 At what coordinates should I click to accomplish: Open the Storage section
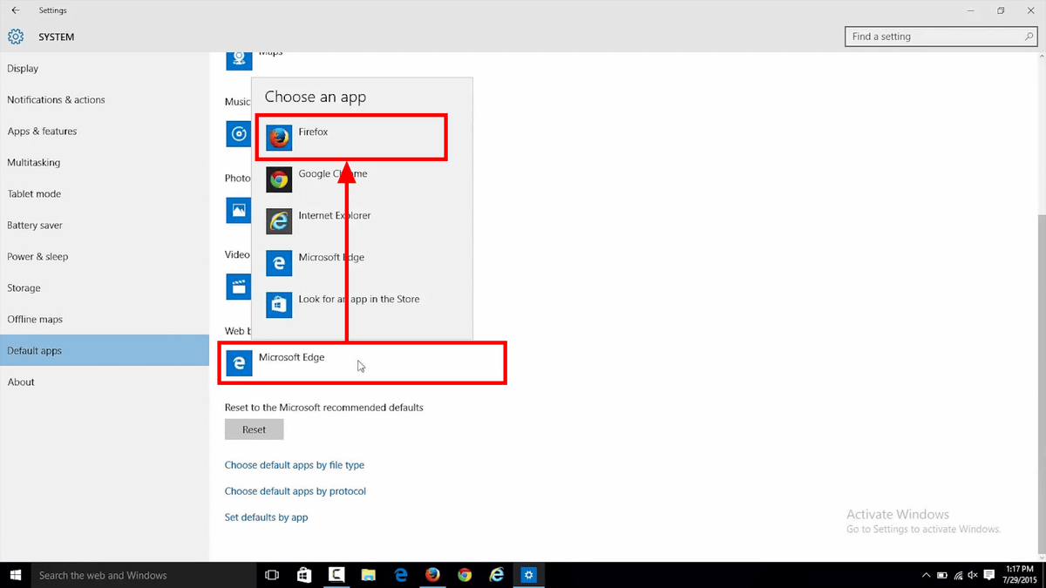point(105,288)
